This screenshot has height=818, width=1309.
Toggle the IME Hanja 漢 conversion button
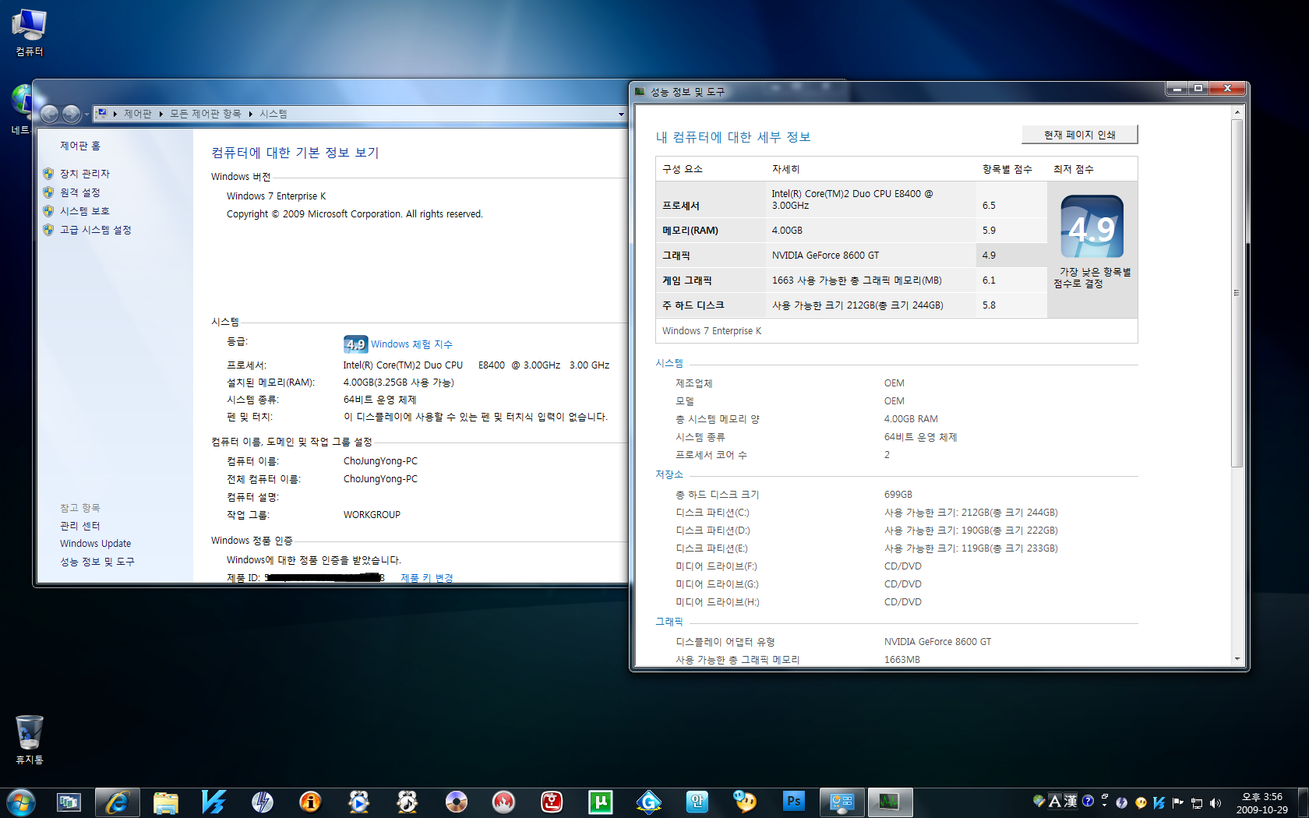click(x=1071, y=801)
